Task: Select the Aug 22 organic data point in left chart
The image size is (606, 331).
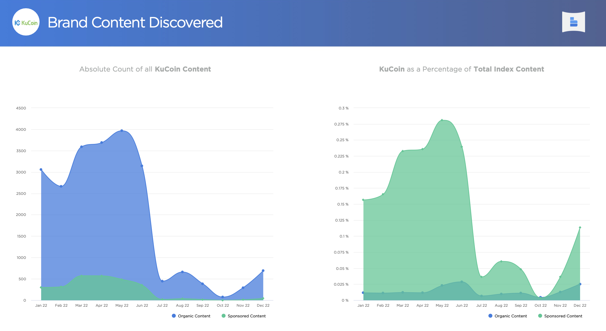Action: pyautogui.click(x=182, y=272)
